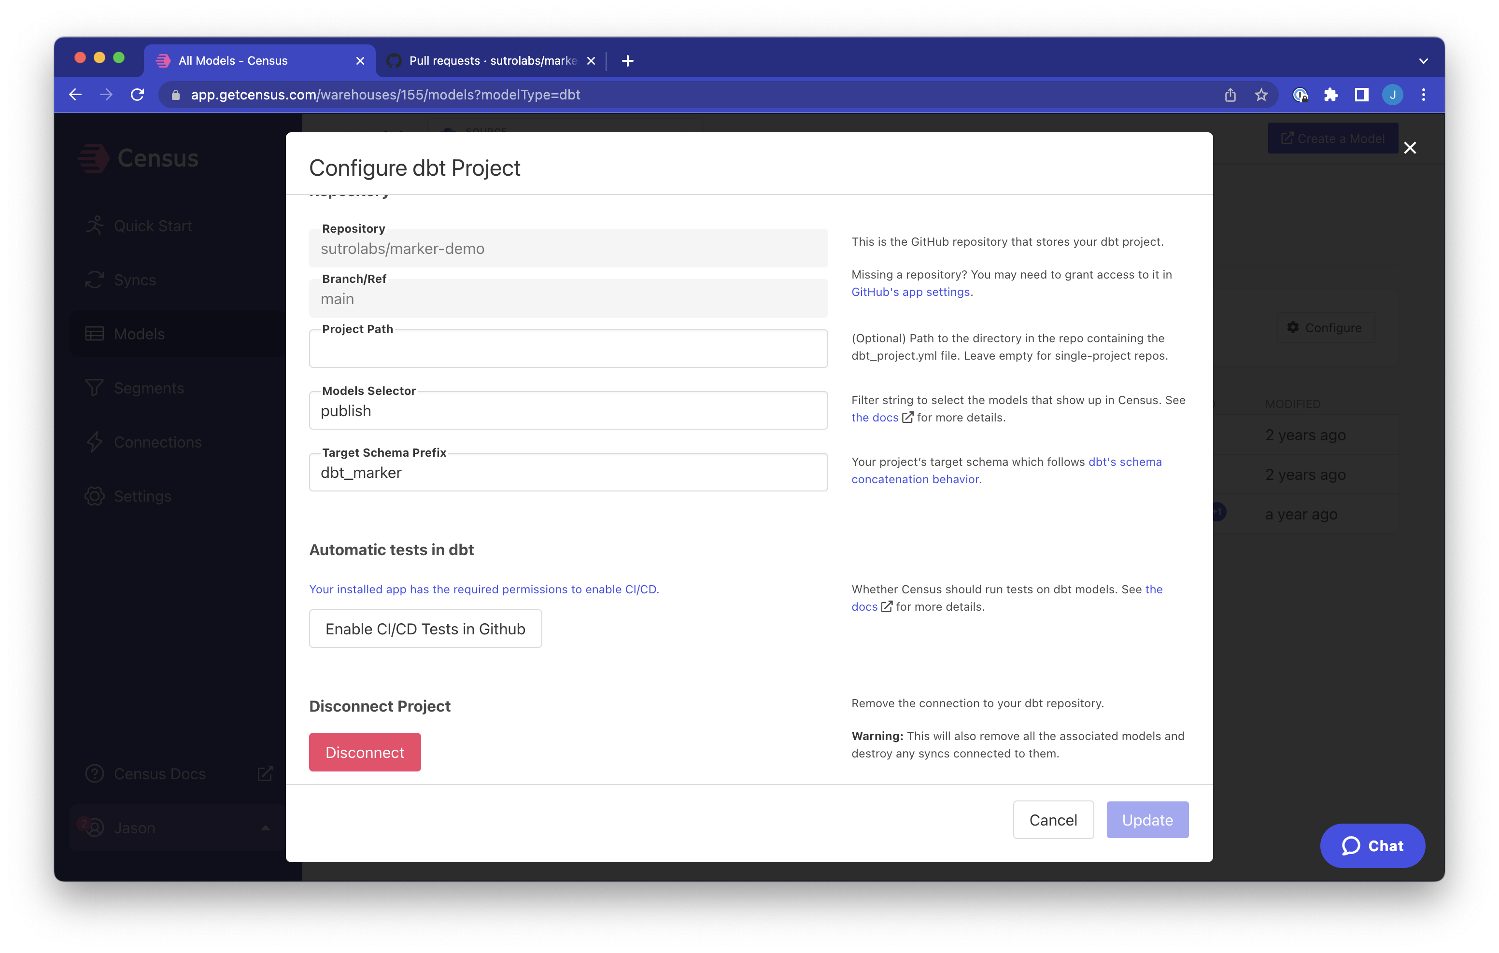Open the Chat support widget

[1372, 845]
